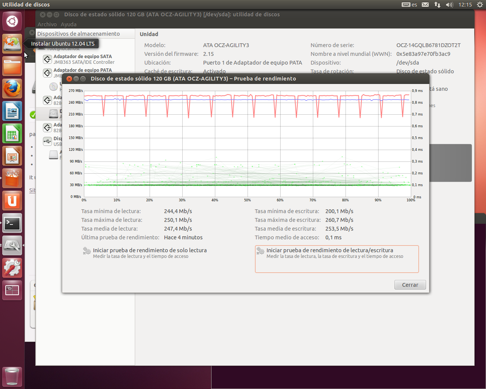Open the Trash bin in launcher
This screenshot has height=389, width=486.
click(x=12, y=376)
